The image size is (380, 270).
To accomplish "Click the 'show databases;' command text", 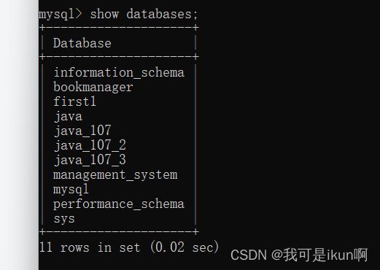I will [x=144, y=14].
